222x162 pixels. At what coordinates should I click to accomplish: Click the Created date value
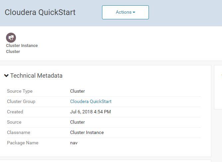point(90,112)
